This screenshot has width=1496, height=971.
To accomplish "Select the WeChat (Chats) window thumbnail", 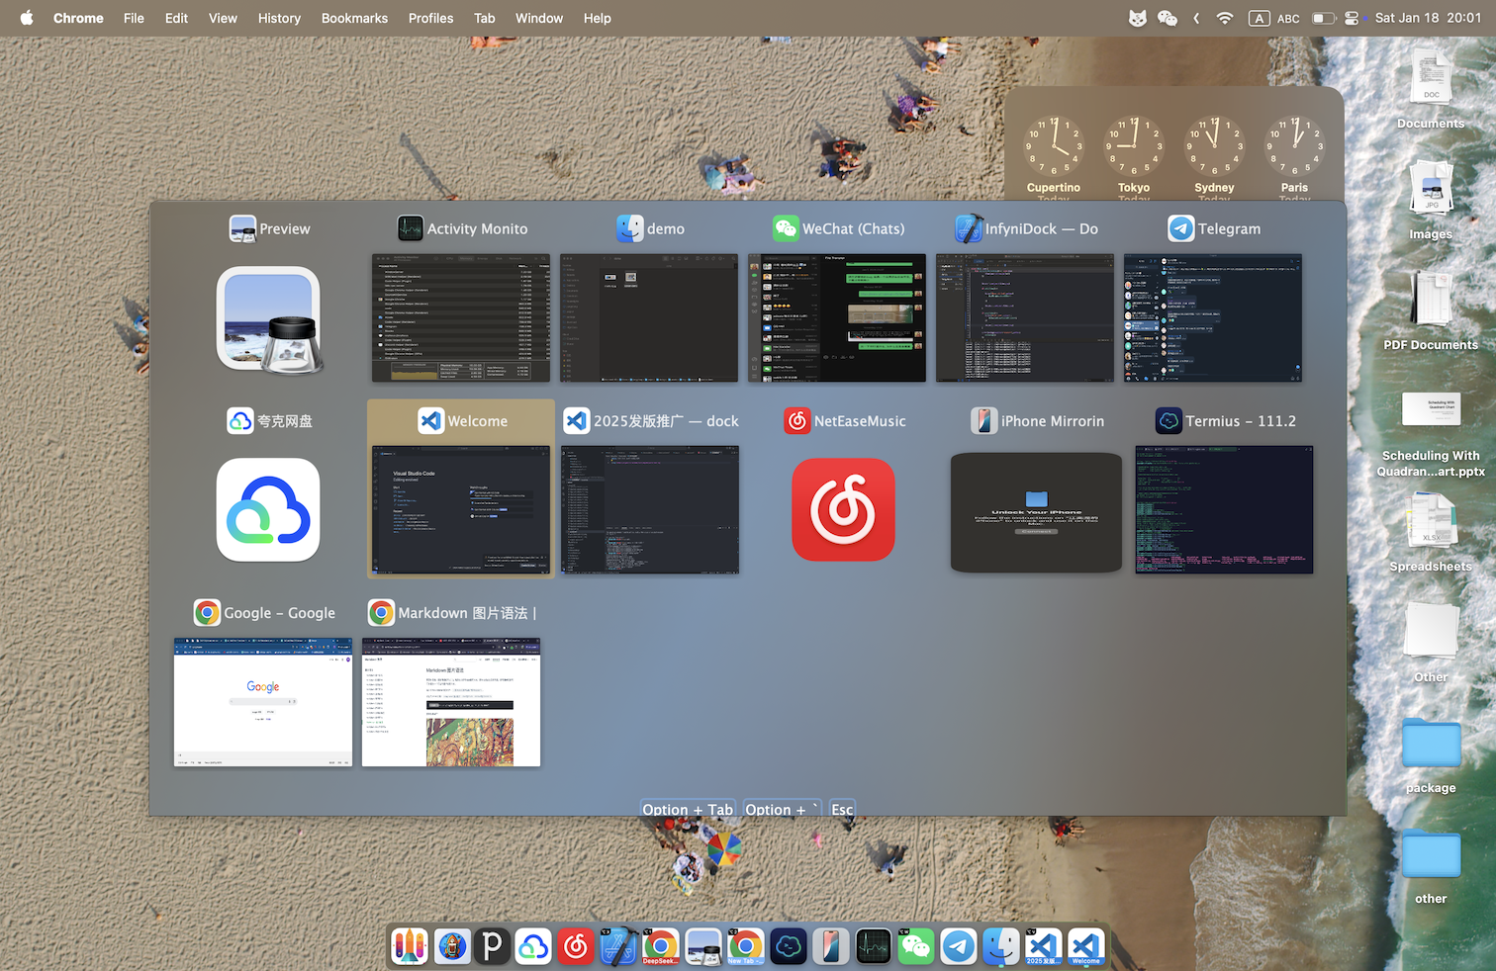I will [x=837, y=318].
